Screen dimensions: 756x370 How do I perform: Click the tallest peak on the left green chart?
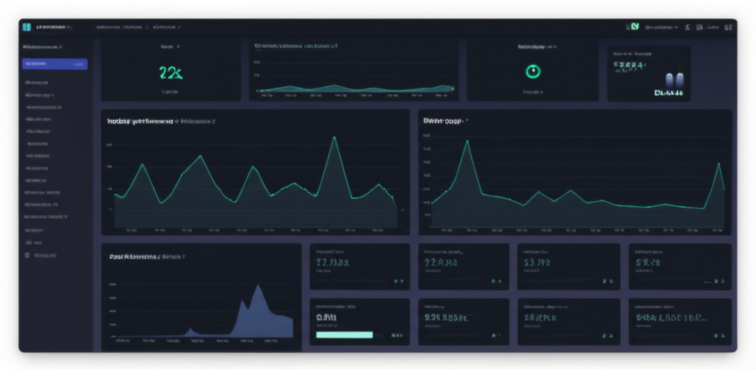pos(335,138)
